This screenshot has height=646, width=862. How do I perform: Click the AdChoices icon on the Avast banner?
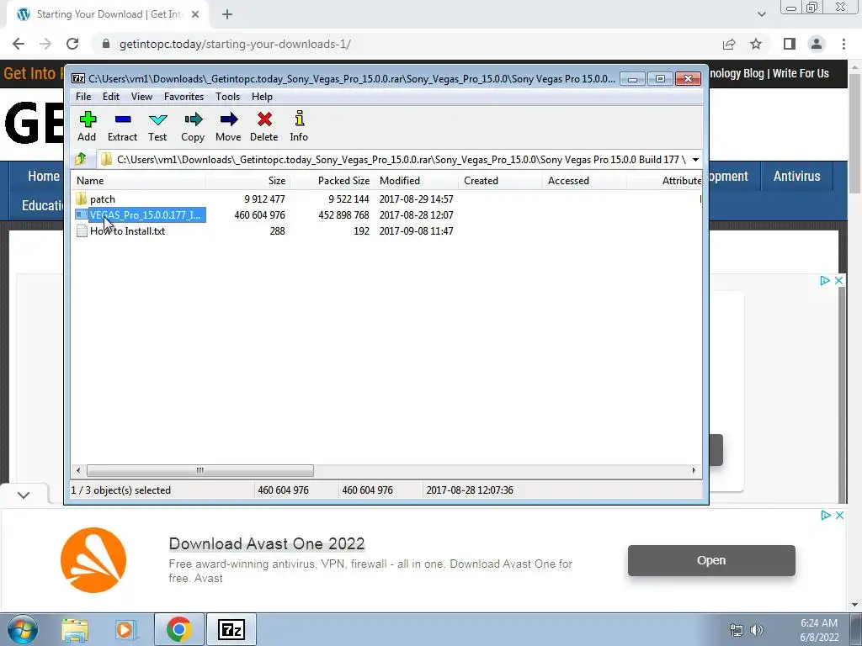[826, 516]
